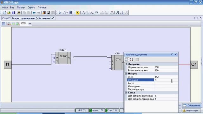
Task: Edit Шаг сетки по вертикали value
Action: (166, 96)
